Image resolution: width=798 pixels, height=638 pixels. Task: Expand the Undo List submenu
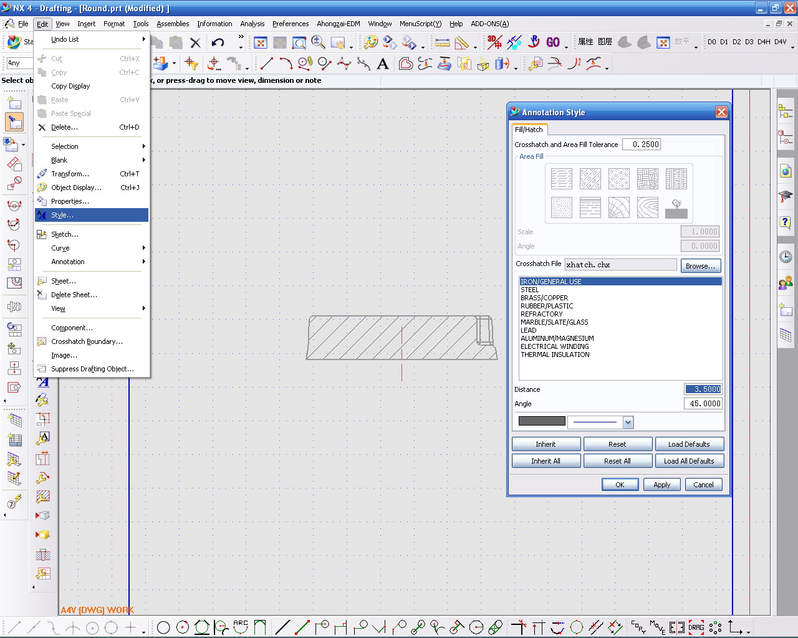pos(92,39)
